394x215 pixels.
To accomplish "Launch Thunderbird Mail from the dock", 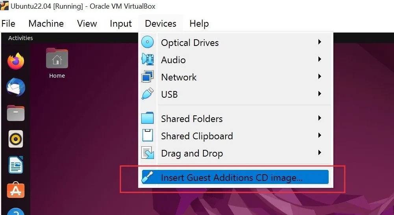I will point(16,87).
